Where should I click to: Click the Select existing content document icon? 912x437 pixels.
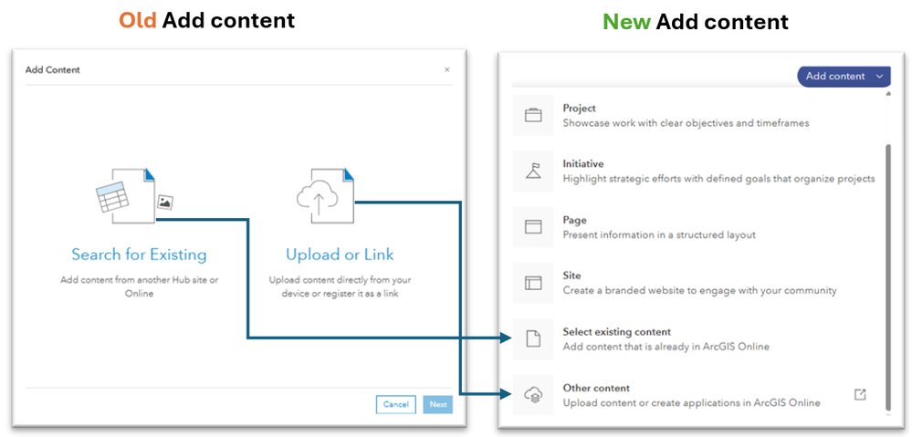tap(533, 338)
